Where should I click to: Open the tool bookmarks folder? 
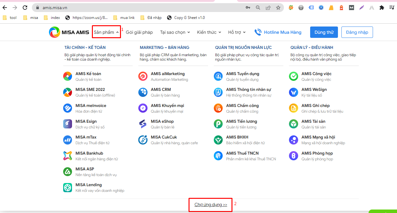tap(10, 18)
